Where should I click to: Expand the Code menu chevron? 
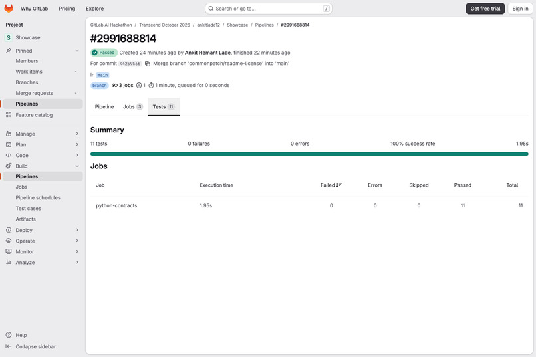pos(77,155)
